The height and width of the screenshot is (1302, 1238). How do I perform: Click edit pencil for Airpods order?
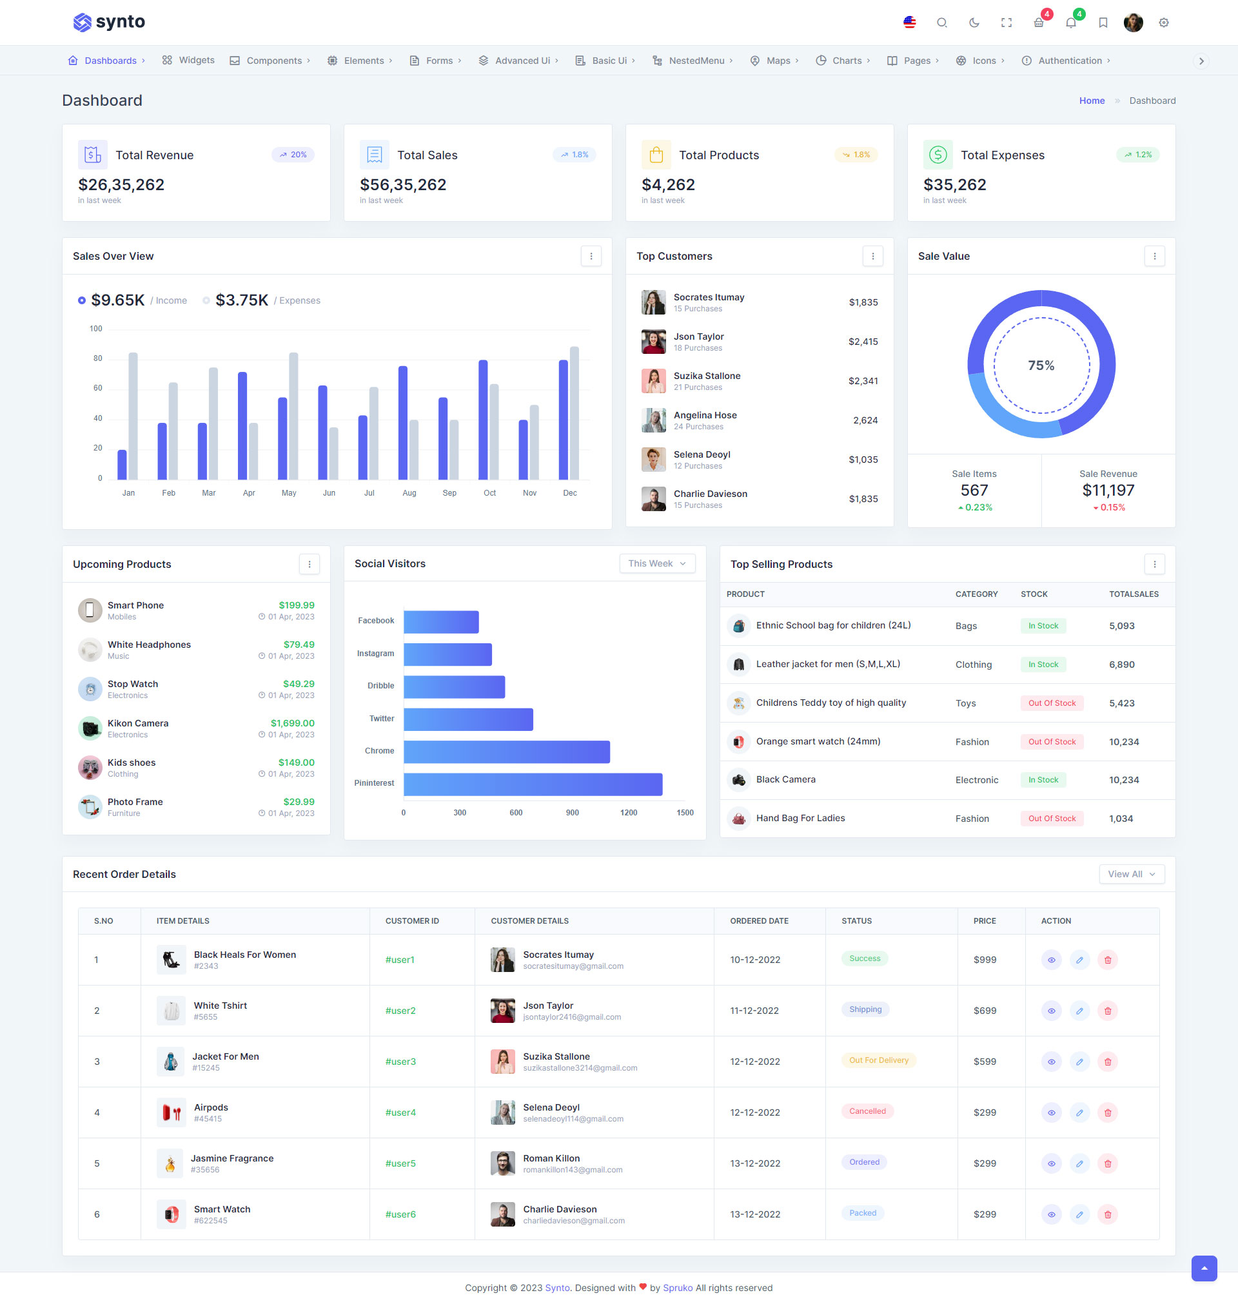click(x=1079, y=1112)
